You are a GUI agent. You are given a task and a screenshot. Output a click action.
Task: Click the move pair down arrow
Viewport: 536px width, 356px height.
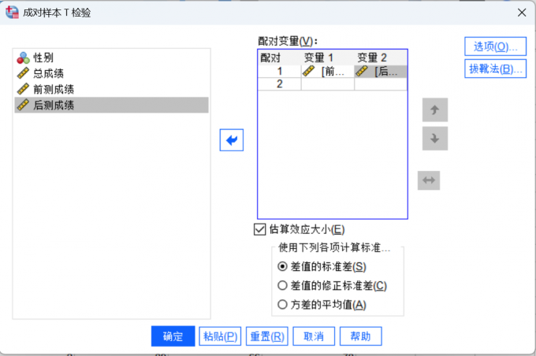coord(435,139)
